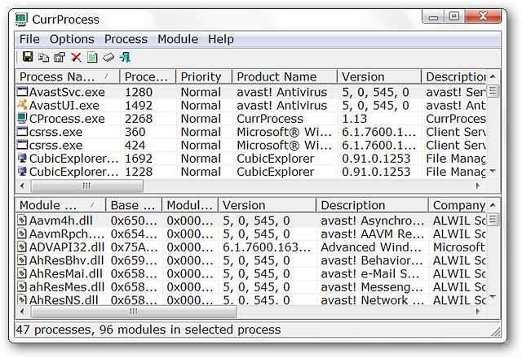This screenshot has height=358, width=522.
Task: Open the Module menu
Action: (178, 39)
